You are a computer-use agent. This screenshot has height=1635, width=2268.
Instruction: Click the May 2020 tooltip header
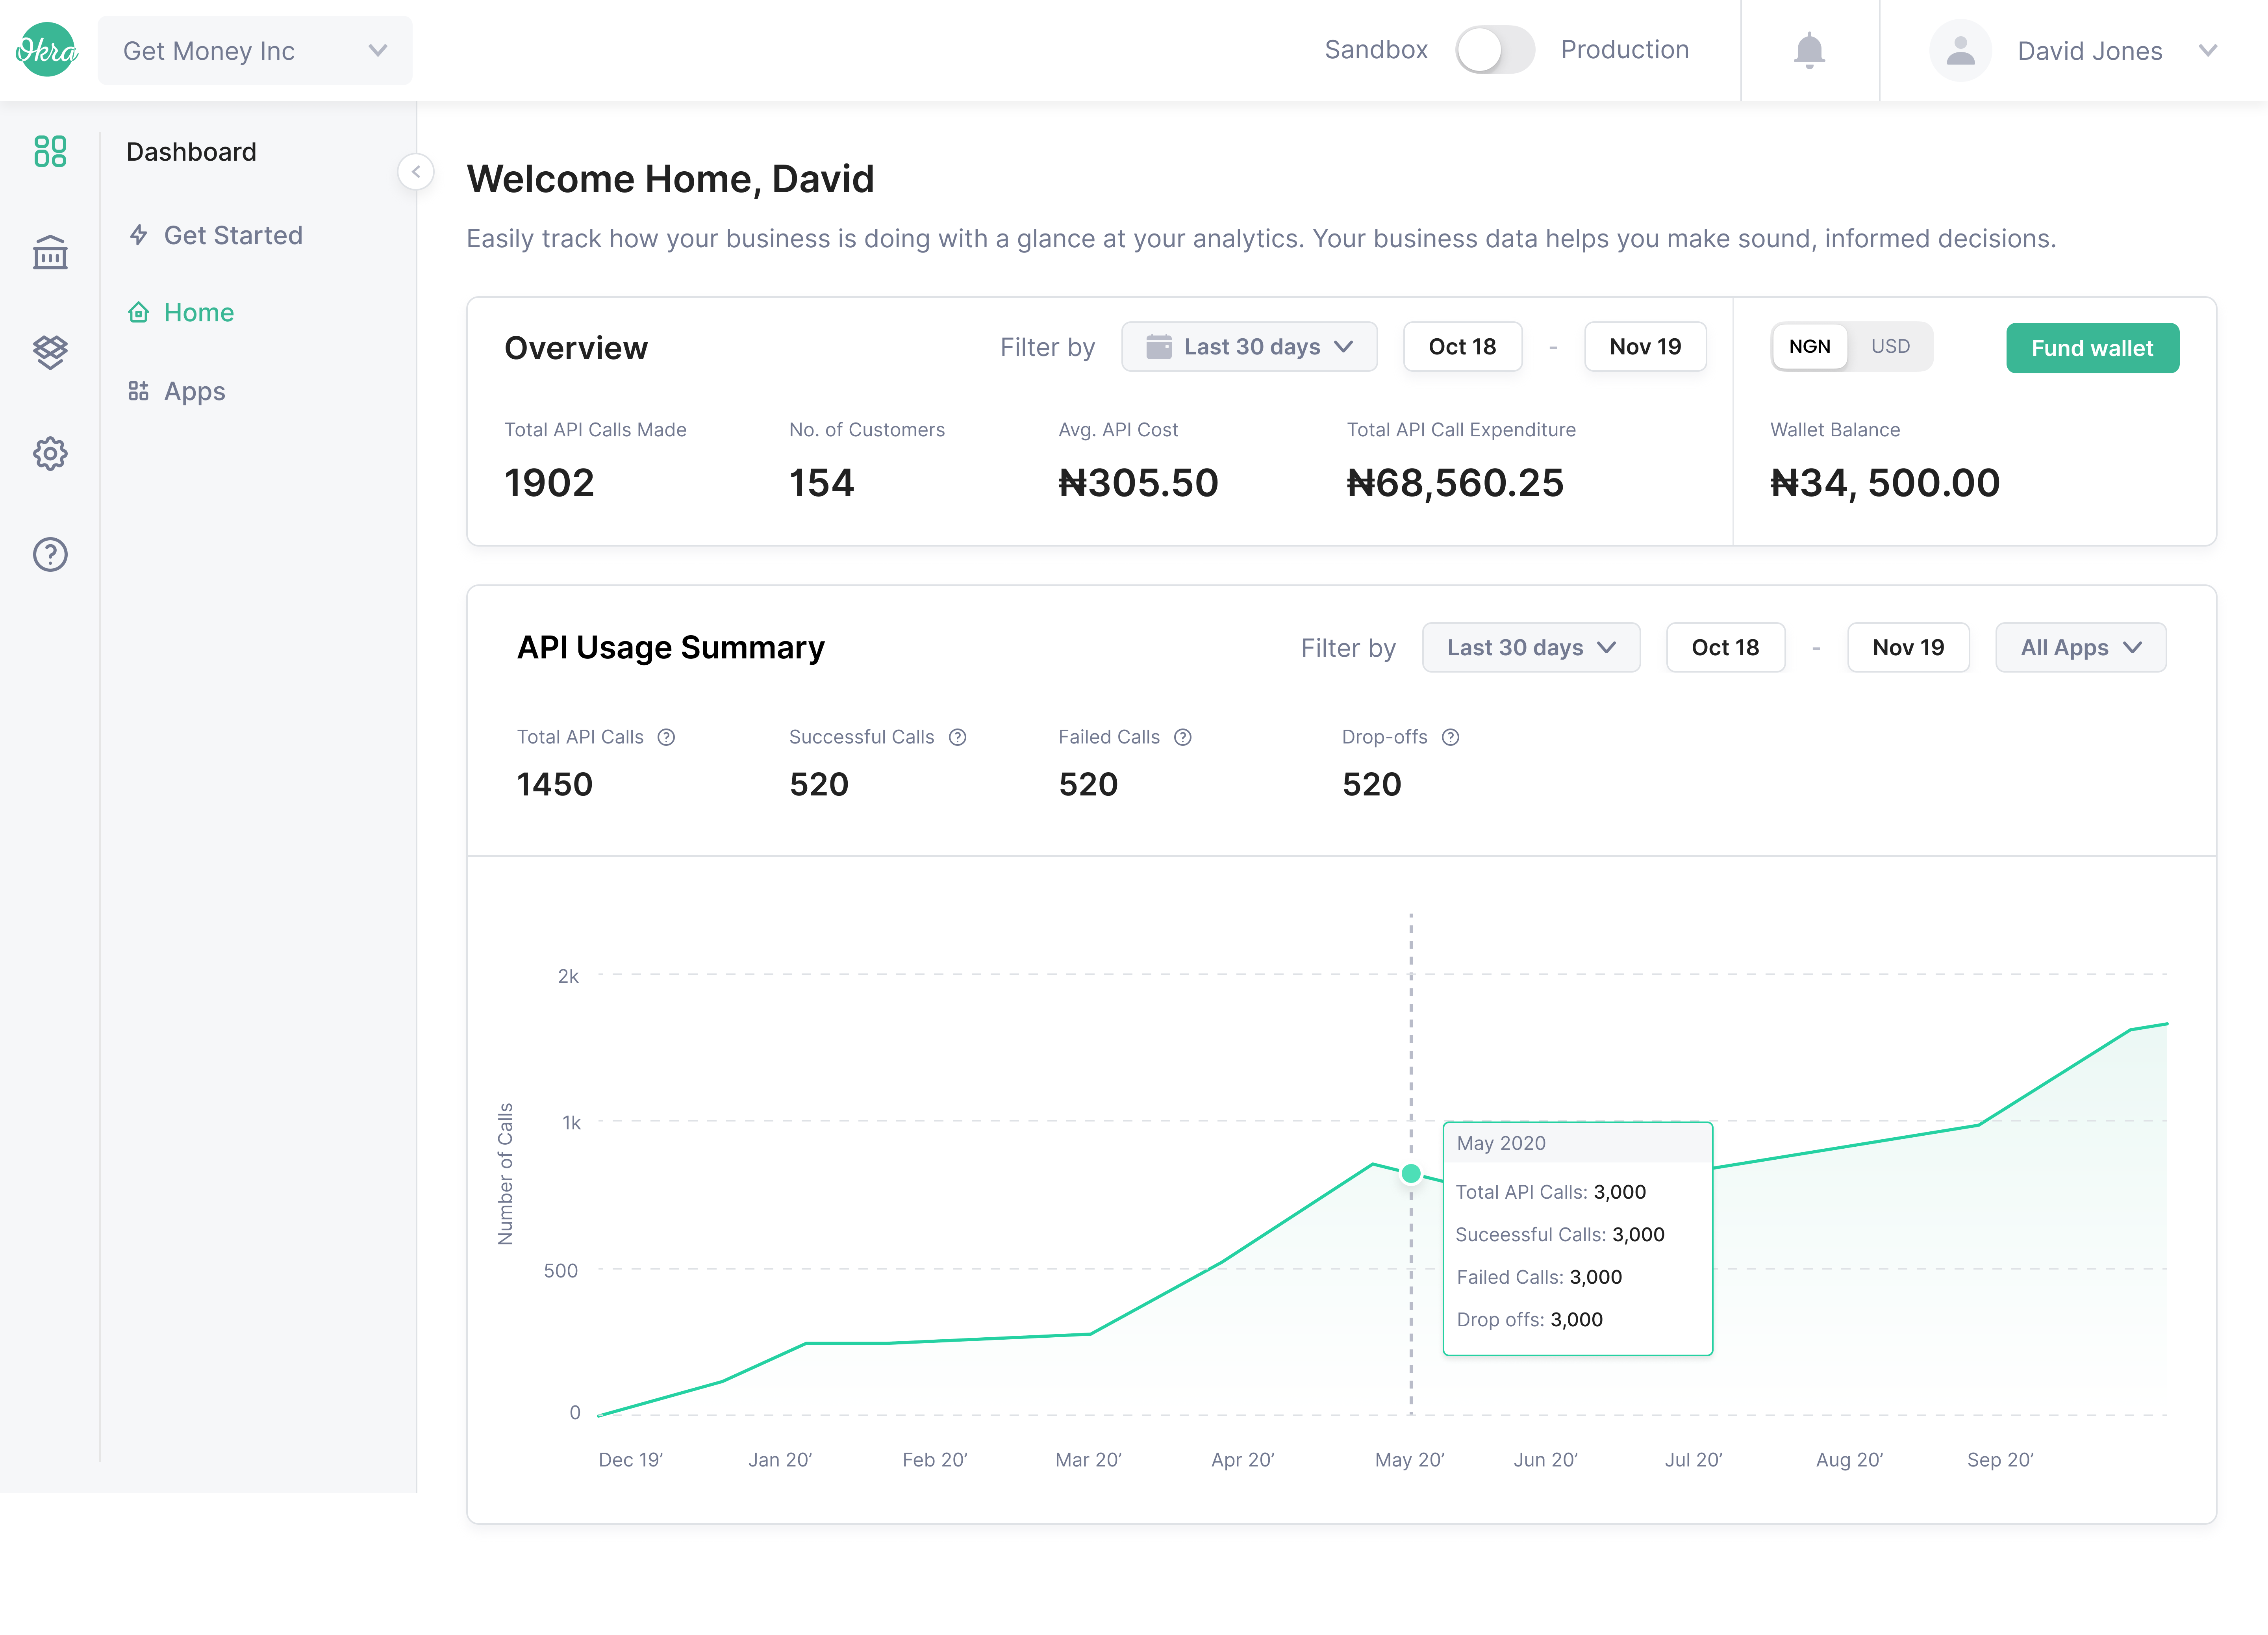click(1578, 1143)
